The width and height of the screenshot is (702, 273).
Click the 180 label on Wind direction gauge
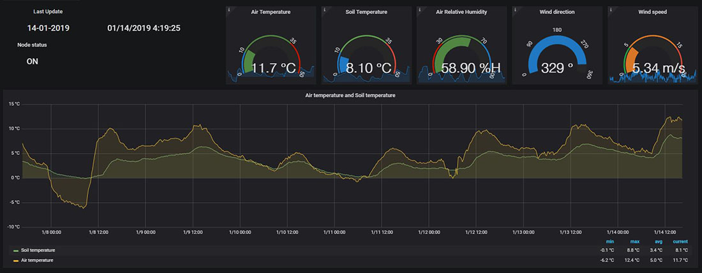557,29
